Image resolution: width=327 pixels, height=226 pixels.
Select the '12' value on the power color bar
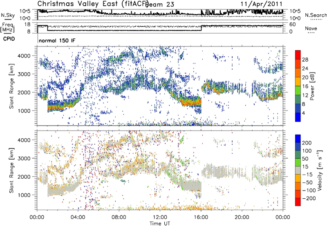tap(305, 95)
